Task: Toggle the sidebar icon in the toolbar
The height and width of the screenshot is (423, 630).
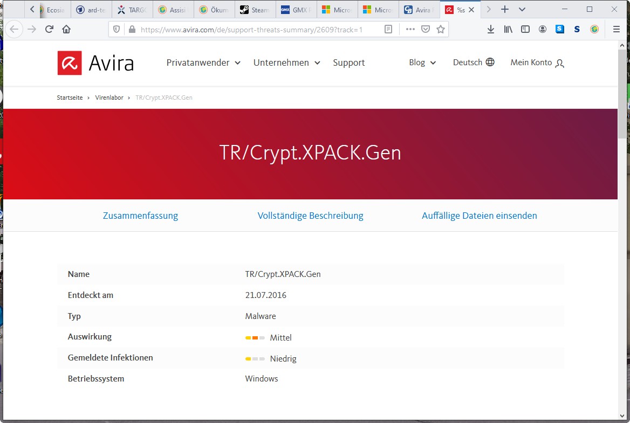Action: [525, 29]
